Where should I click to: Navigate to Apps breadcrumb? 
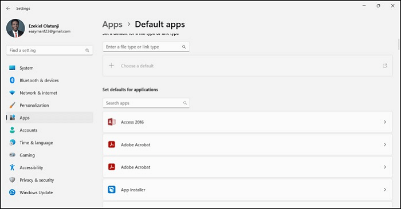click(112, 25)
